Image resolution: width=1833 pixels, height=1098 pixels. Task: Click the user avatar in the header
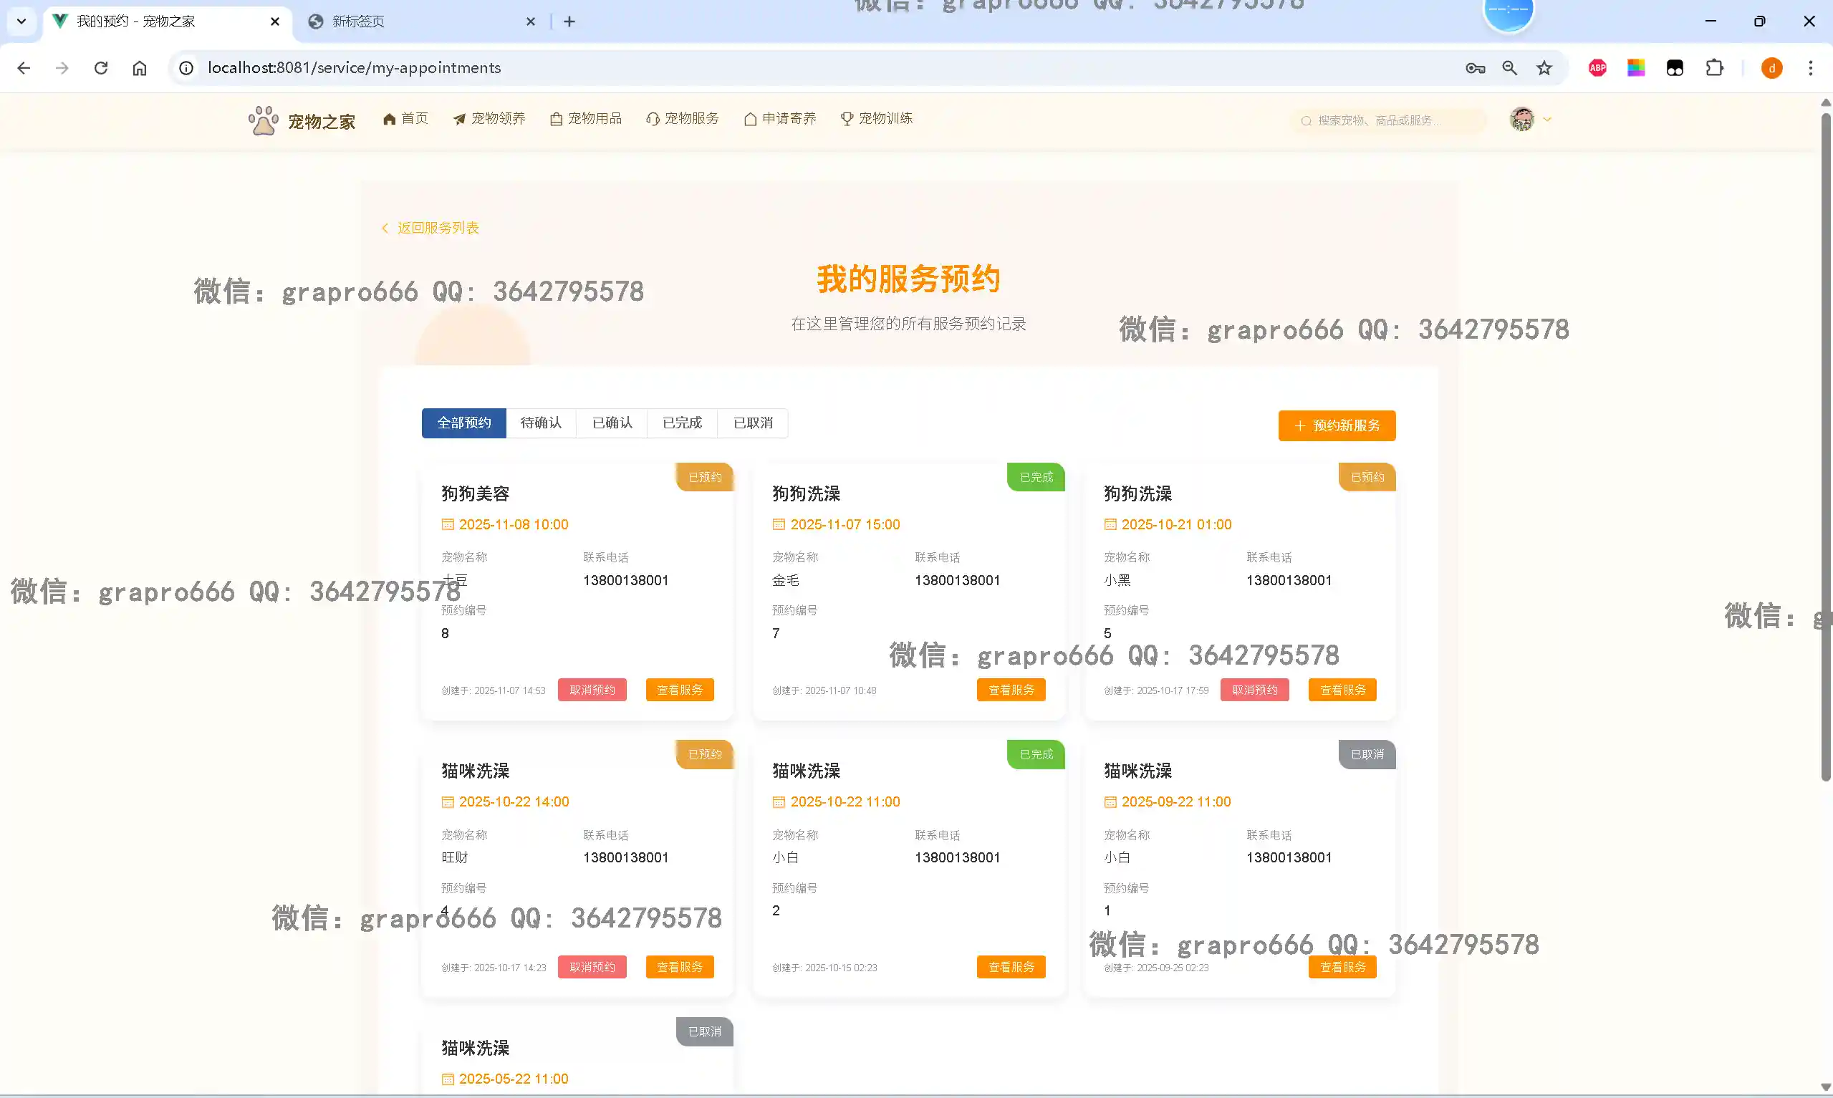pos(1521,119)
